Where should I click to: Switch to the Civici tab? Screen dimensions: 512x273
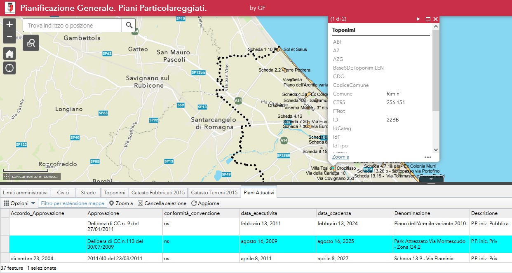[63, 193]
